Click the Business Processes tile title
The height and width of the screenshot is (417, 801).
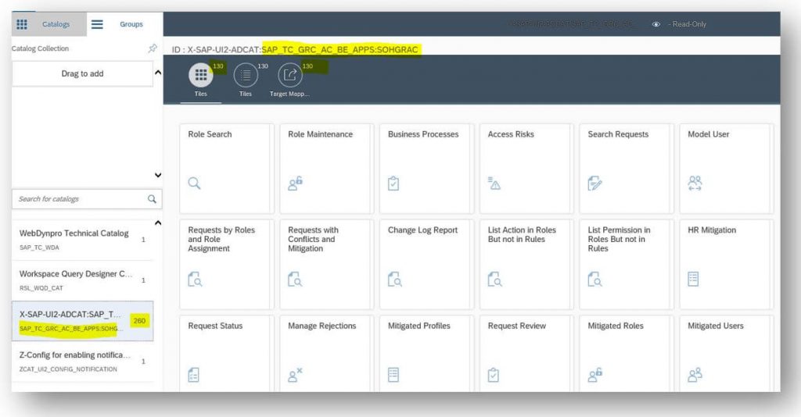point(423,134)
